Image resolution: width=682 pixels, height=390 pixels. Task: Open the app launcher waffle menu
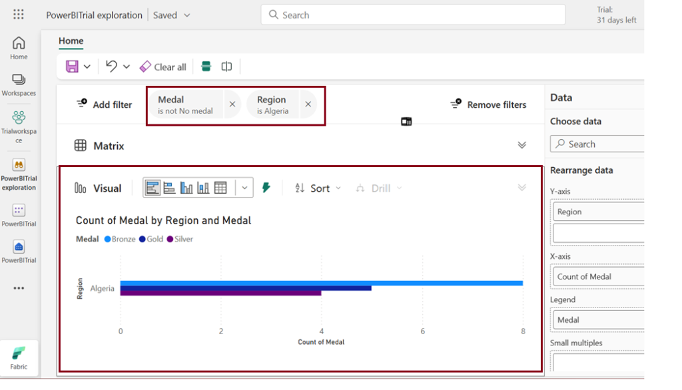coord(19,15)
